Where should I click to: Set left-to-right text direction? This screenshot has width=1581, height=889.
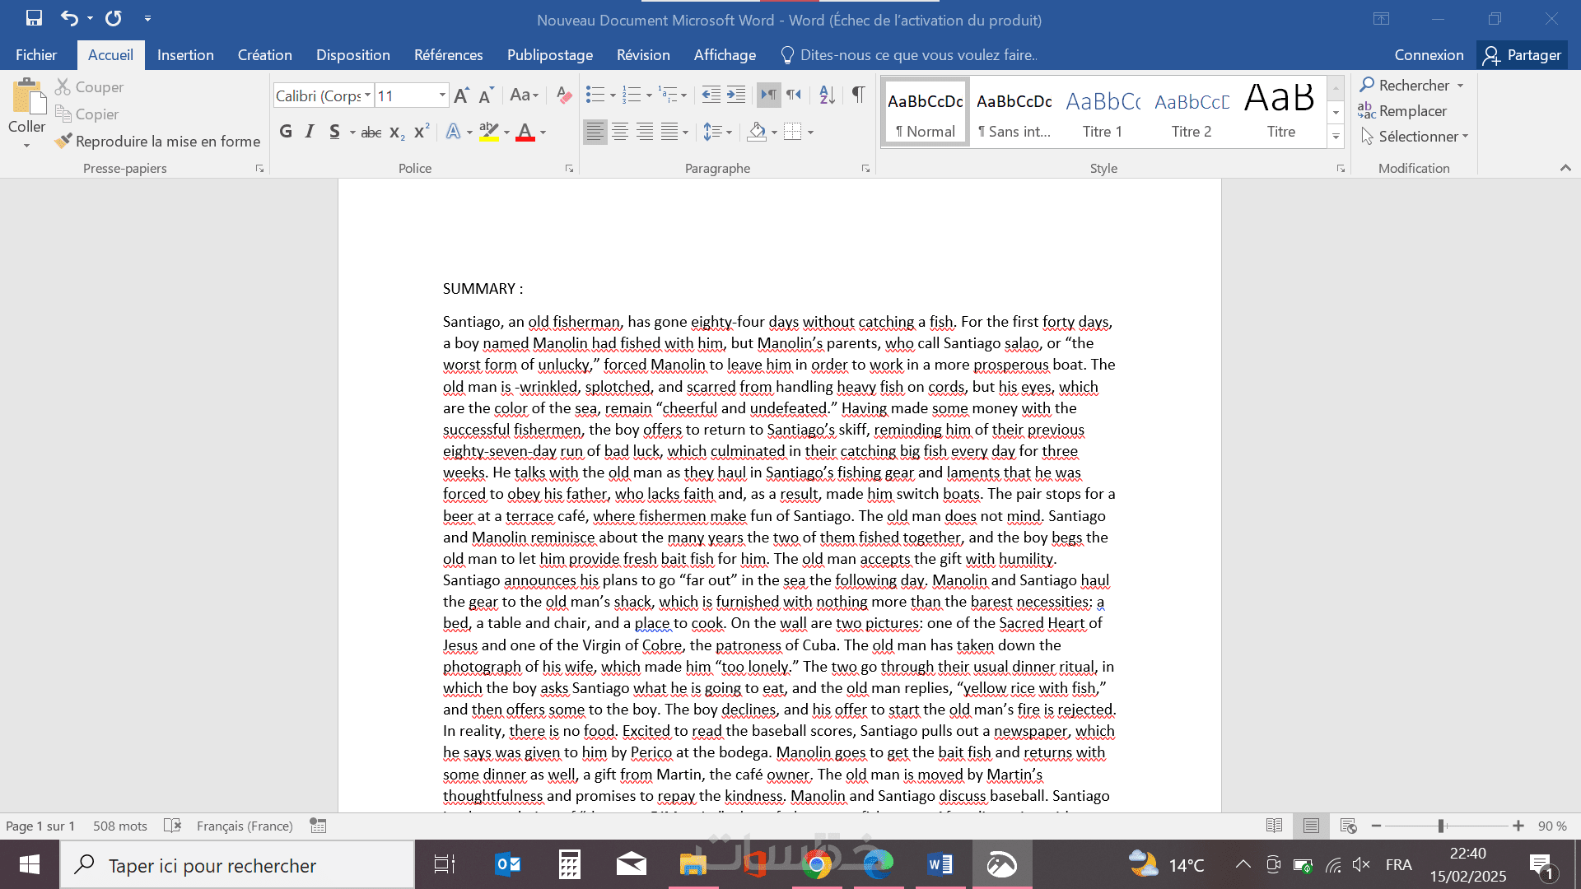768,95
